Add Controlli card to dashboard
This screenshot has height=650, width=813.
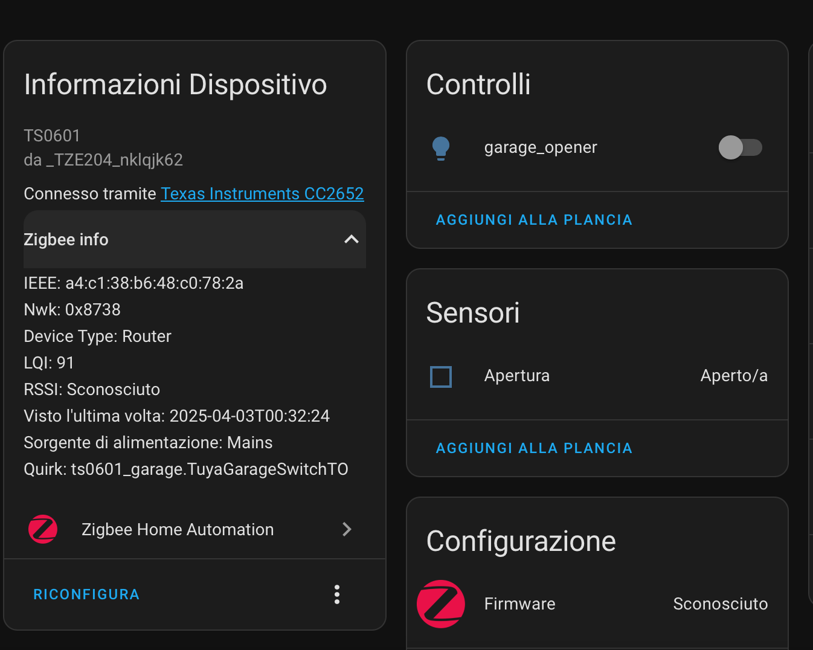coord(534,220)
